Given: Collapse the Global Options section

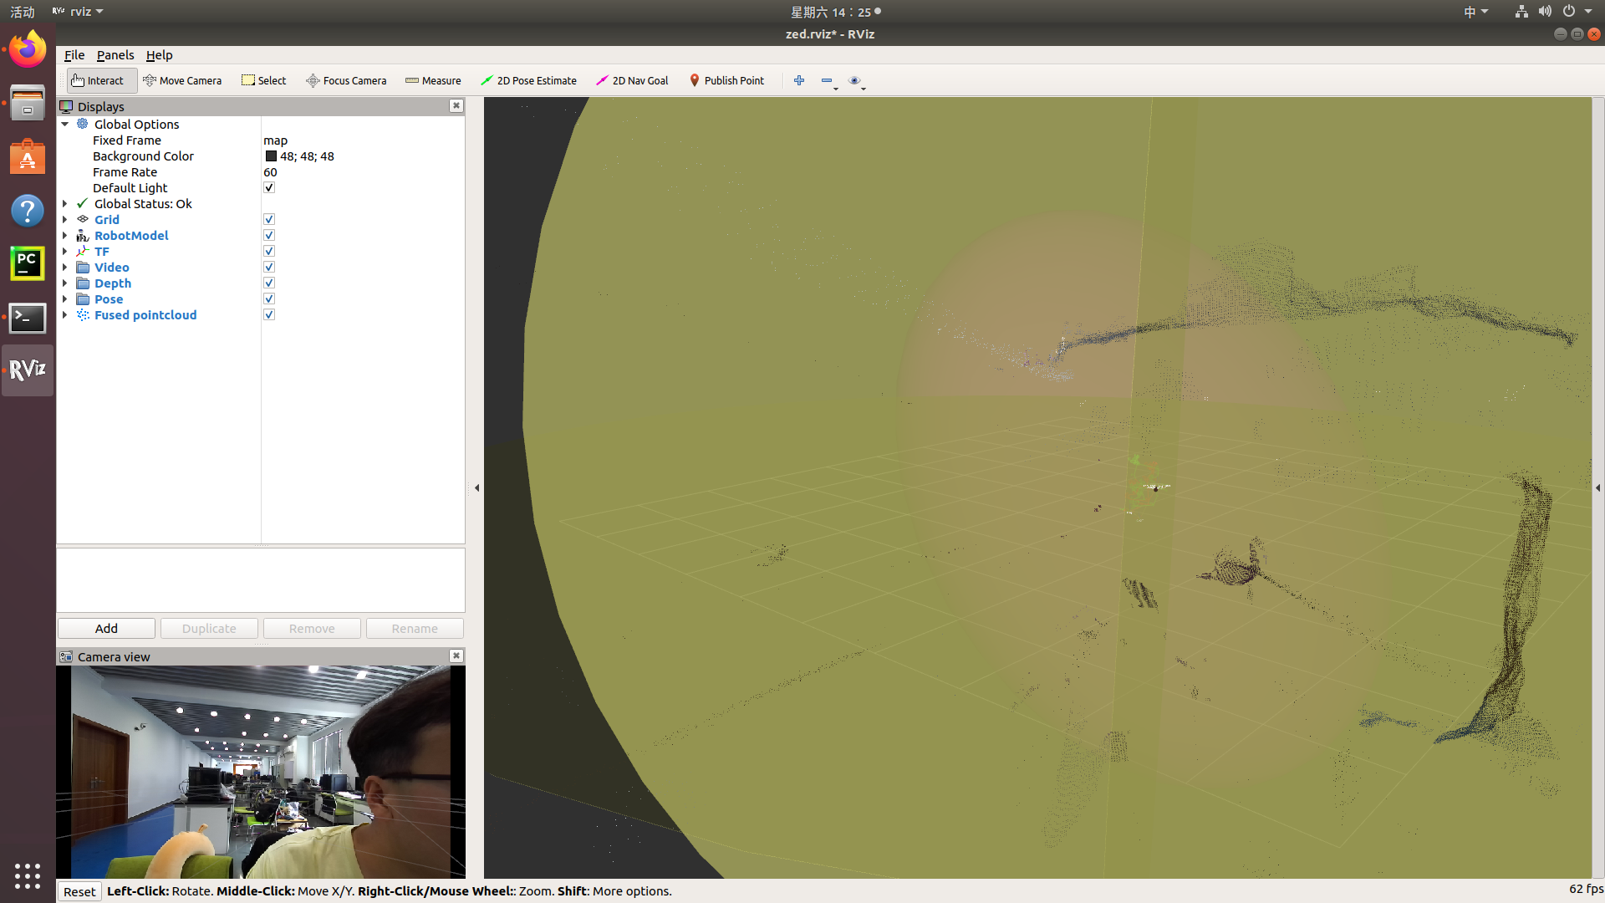Looking at the screenshot, I should click(64, 124).
